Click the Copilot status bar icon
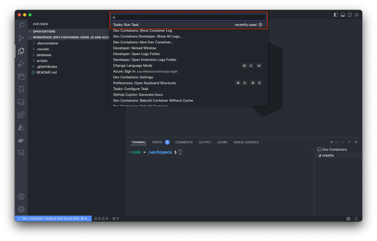This screenshot has width=377, height=241. coord(348,219)
